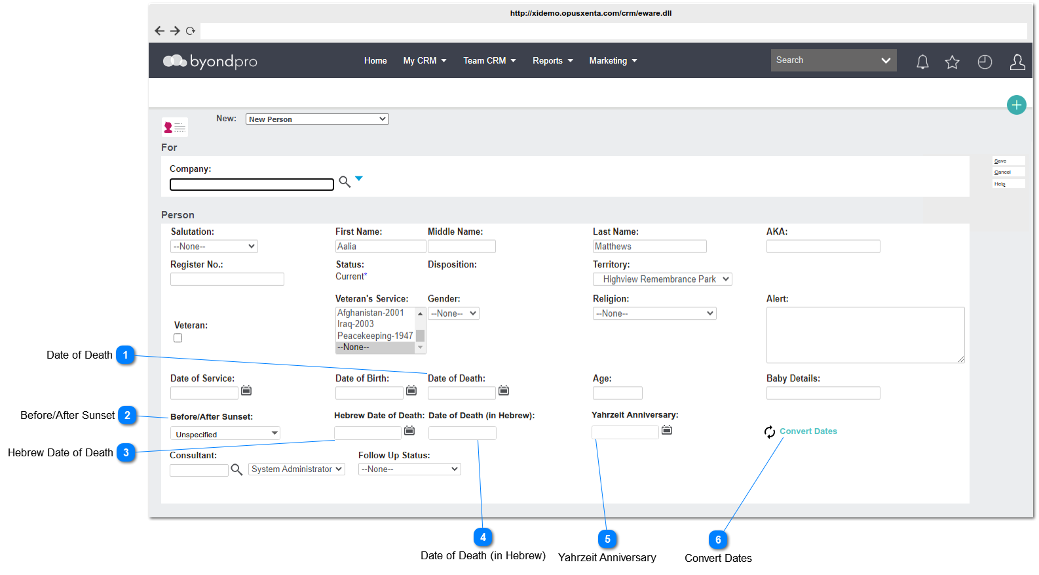Click the browser forward arrow
The height and width of the screenshot is (575, 1039).
pyautogui.click(x=175, y=31)
